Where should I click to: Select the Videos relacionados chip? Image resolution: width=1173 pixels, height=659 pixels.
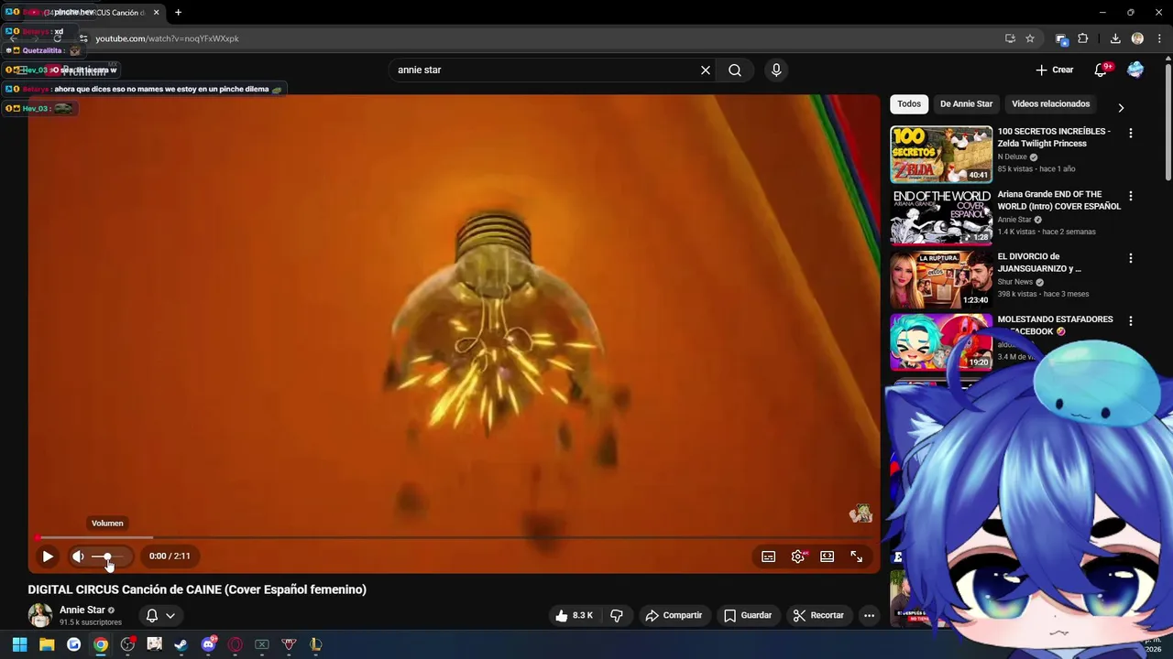point(1050,103)
